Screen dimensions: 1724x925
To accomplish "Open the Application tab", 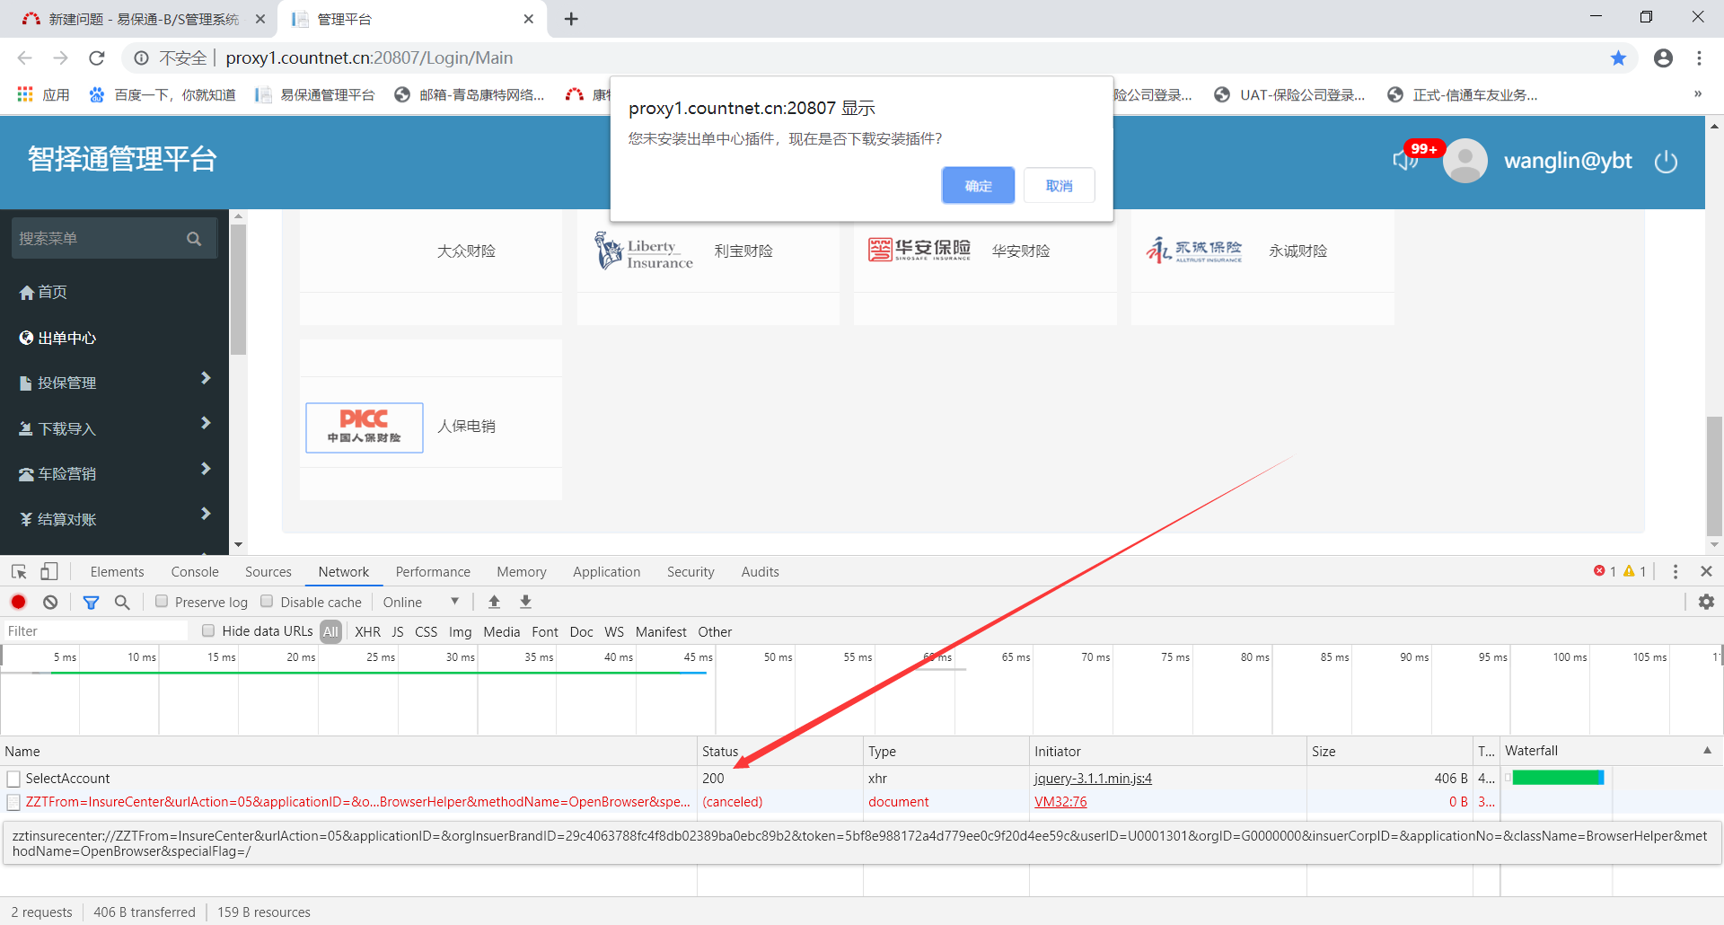I will click(x=607, y=571).
